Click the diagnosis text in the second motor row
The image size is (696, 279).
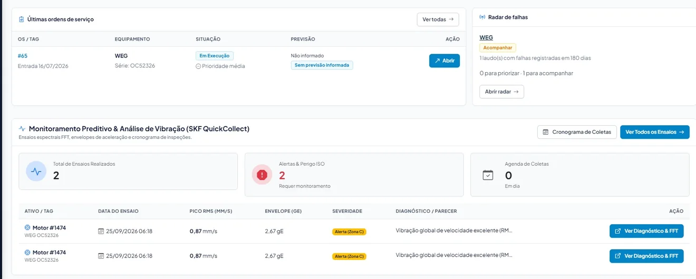454,255
